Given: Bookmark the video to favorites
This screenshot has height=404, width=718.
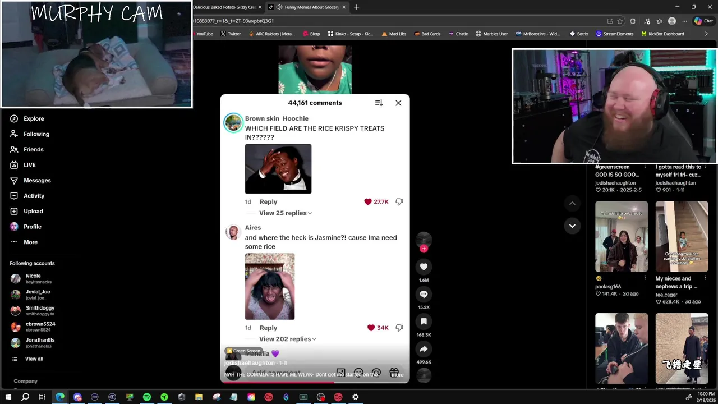Looking at the screenshot, I should (x=424, y=322).
